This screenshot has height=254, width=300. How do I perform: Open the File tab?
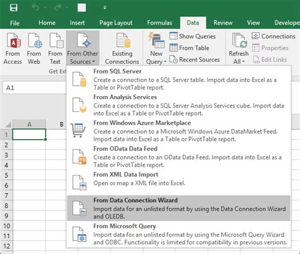pos(15,23)
